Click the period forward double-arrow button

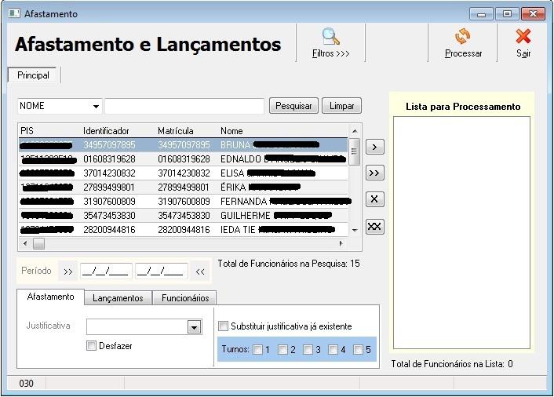(68, 271)
